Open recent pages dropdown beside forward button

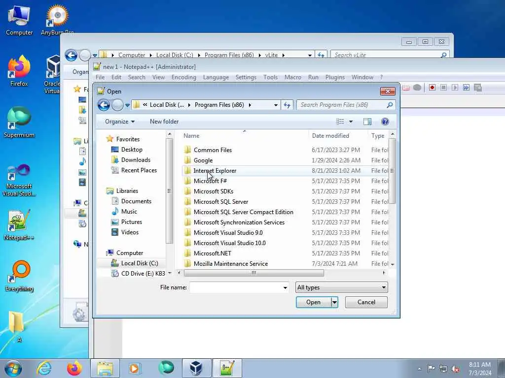click(x=127, y=105)
